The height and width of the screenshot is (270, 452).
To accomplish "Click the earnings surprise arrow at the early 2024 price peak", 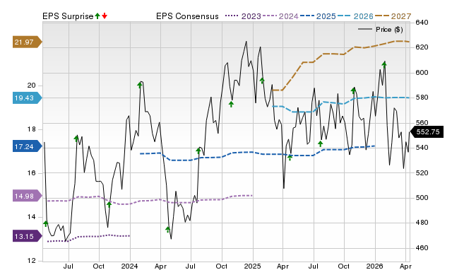I will [x=140, y=85].
